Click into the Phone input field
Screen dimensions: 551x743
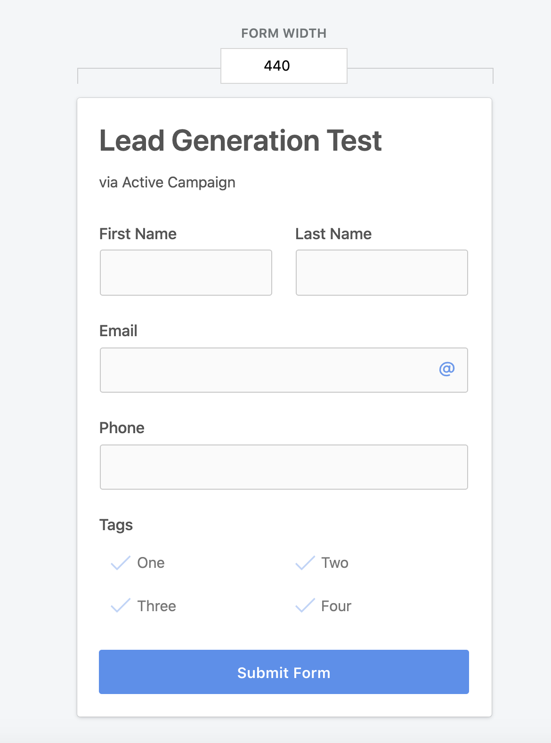(284, 467)
